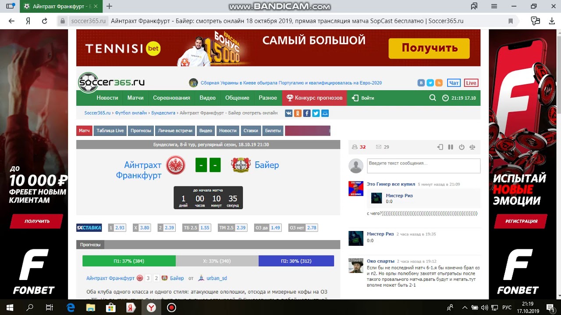The height and width of the screenshot is (315, 561).
Task: Share via VK icon in breadcrumb row
Action: [289, 113]
